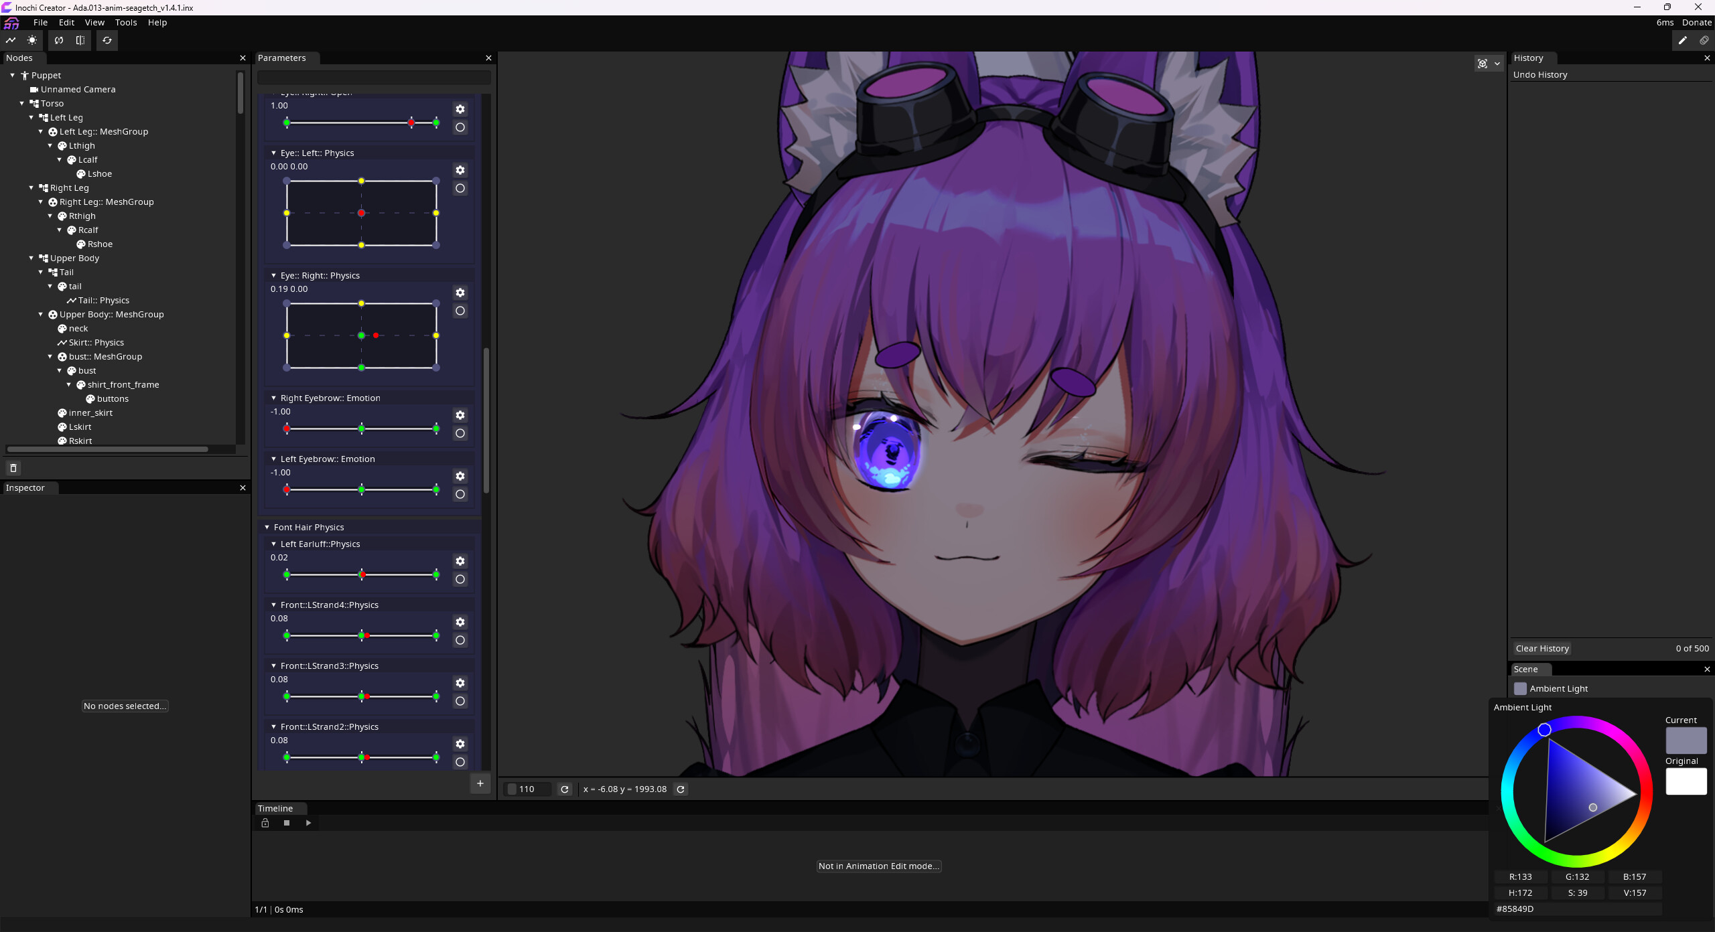Click the refresh toolbar icon
Screen dimensions: 1715x932
coord(107,40)
